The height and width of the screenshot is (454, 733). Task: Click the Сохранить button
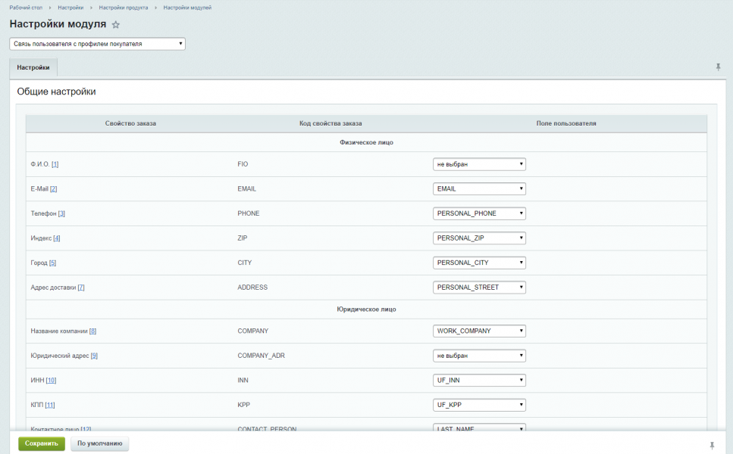click(x=42, y=443)
